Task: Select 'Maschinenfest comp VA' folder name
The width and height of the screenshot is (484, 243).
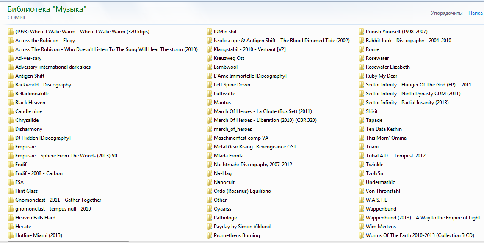Action: 241,138
